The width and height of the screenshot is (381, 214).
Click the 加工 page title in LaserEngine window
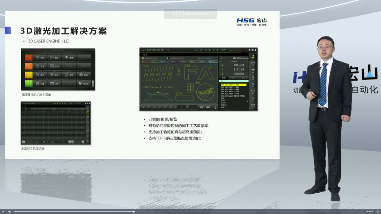pos(145,55)
